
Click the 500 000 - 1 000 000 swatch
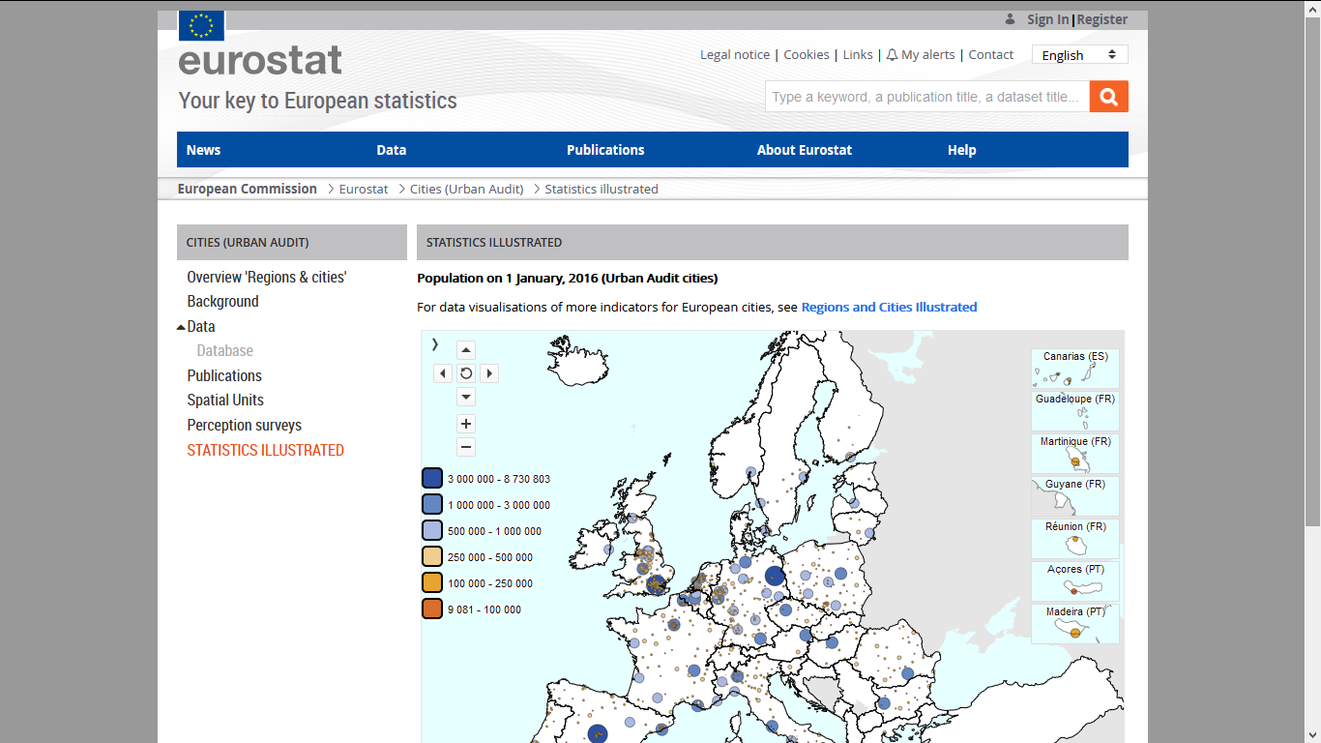tap(432, 530)
